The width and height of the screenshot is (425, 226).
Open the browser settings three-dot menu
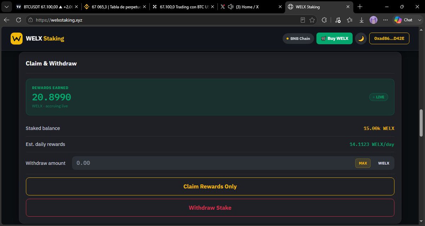pos(385,20)
